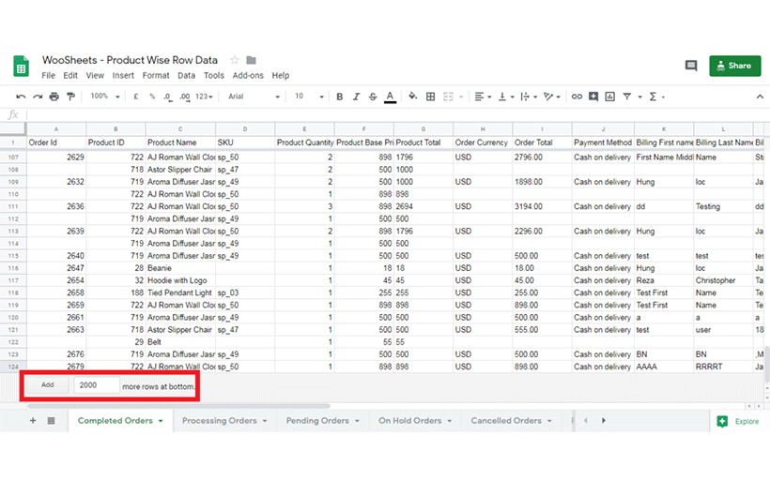
Task: Select row 117 header
Action: pos(13,280)
